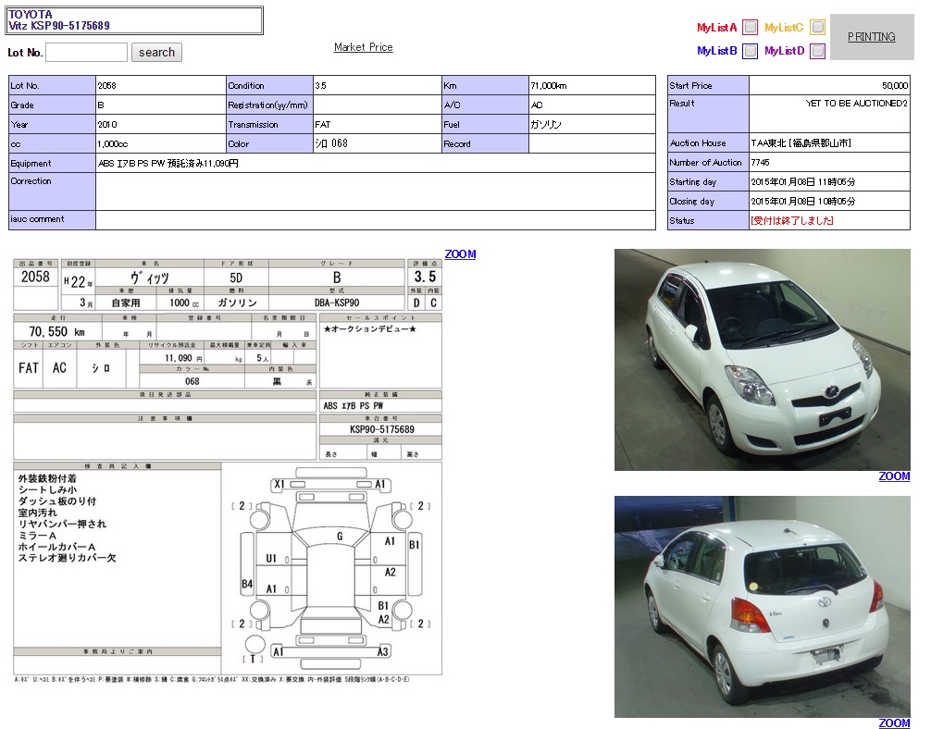Image resolution: width=931 pixels, height=729 pixels.
Task: Open the rear view photo of white Vitz
Action: pos(762,607)
